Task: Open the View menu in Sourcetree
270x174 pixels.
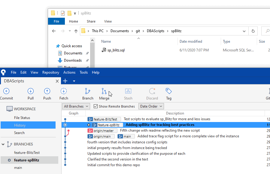Action: (34, 72)
